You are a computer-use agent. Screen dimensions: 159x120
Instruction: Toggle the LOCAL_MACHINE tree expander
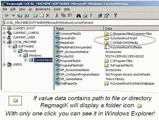pyautogui.click(x=4, y=42)
